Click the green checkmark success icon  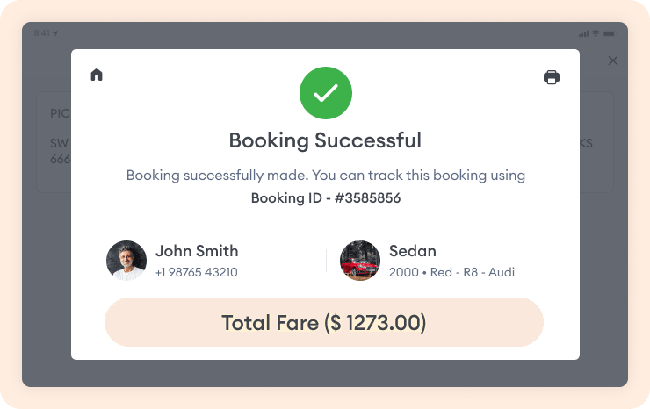click(325, 93)
